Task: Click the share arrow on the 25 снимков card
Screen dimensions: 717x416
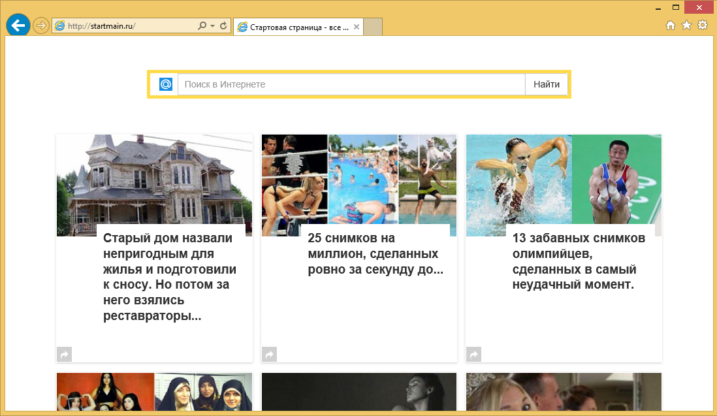Action: tap(270, 355)
